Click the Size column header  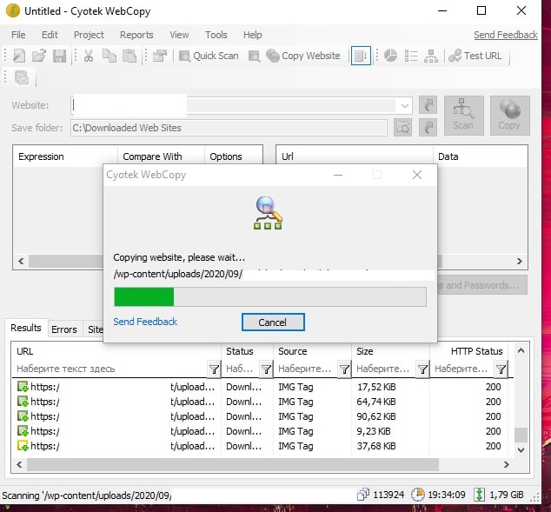pyautogui.click(x=390, y=351)
